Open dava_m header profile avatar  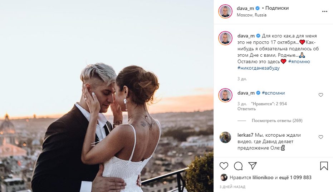tap(225, 11)
